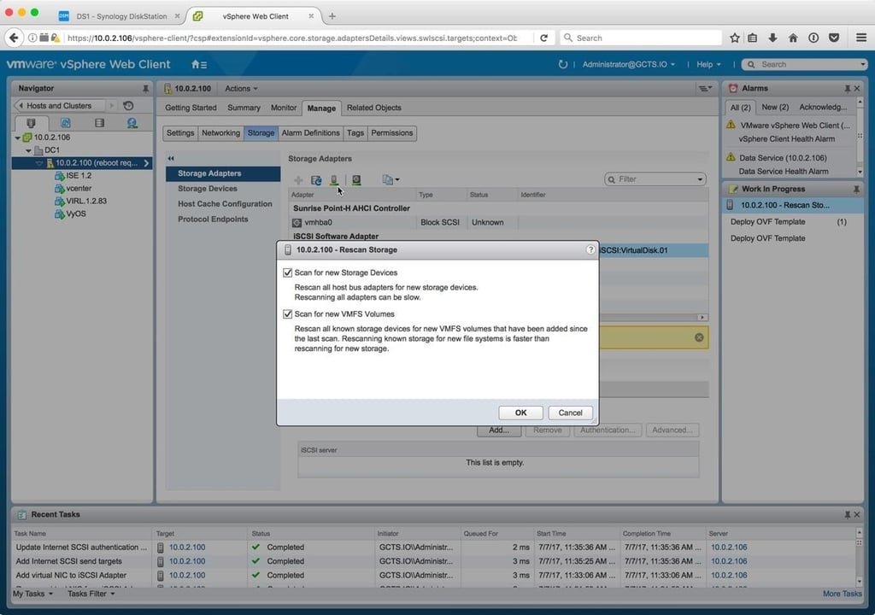Open vSphere home menu icon

tap(198, 65)
